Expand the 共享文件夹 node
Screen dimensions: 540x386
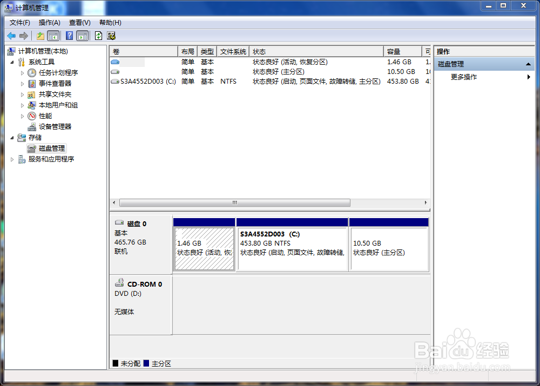[x=22, y=94]
